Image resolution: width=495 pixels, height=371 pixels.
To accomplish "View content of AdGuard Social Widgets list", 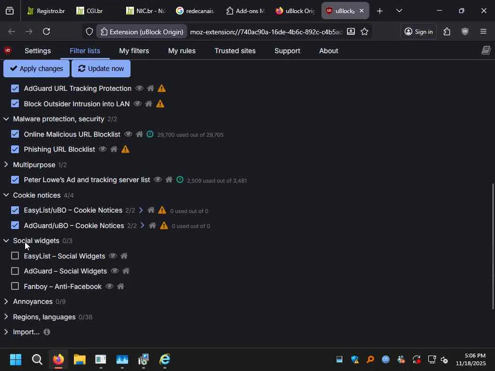I will click(115, 271).
